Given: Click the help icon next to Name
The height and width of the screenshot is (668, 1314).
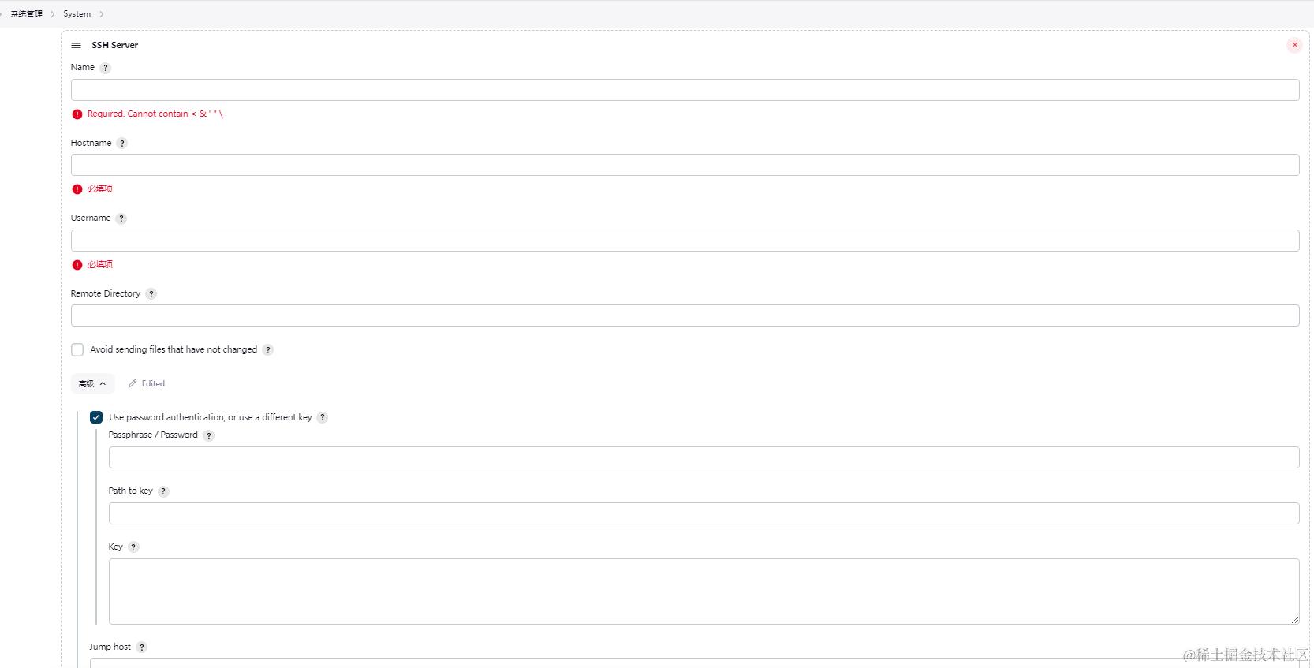Looking at the screenshot, I should pyautogui.click(x=106, y=68).
